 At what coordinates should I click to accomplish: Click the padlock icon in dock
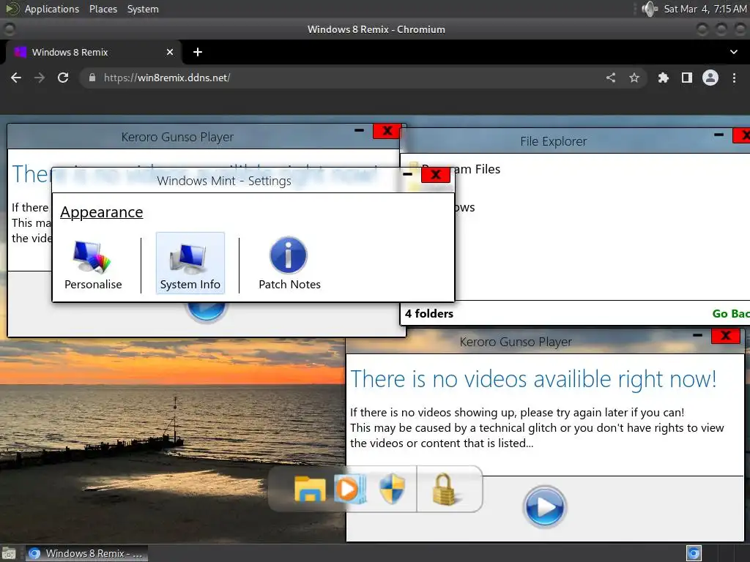click(x=445, y=490)
